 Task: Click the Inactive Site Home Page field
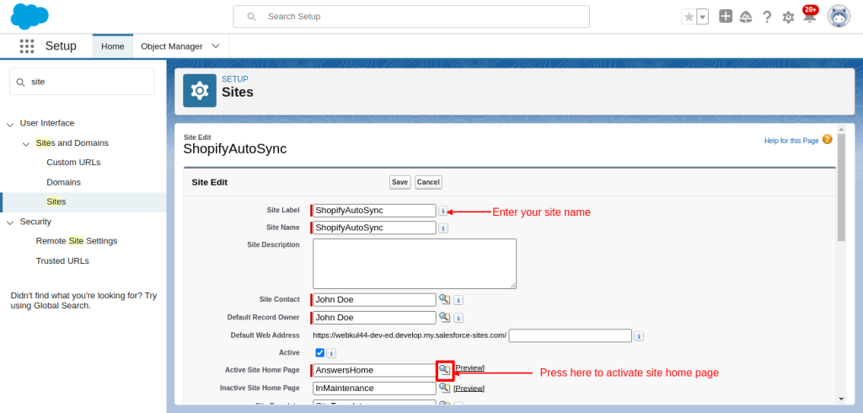click(x=374, y=389)
